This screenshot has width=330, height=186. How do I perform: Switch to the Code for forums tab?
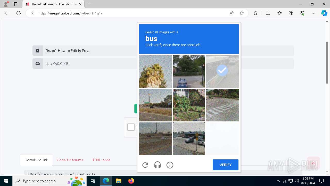click(x=70, y=160)
